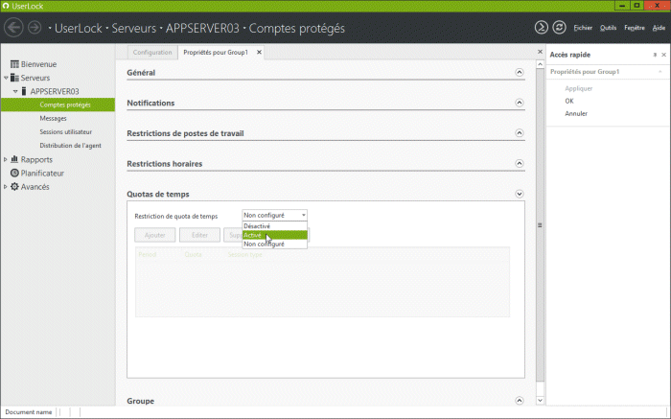The image size is (671, 419).
Task: Click the Session type column header
Action: pyautogui.click(x=244, y=255)
